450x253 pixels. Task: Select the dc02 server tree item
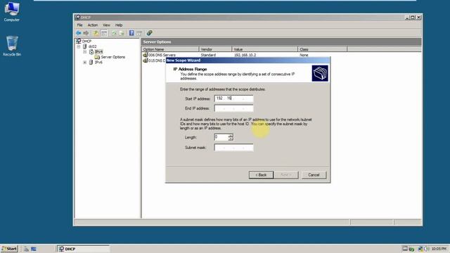pyautogui.click(x=92, y=46)
